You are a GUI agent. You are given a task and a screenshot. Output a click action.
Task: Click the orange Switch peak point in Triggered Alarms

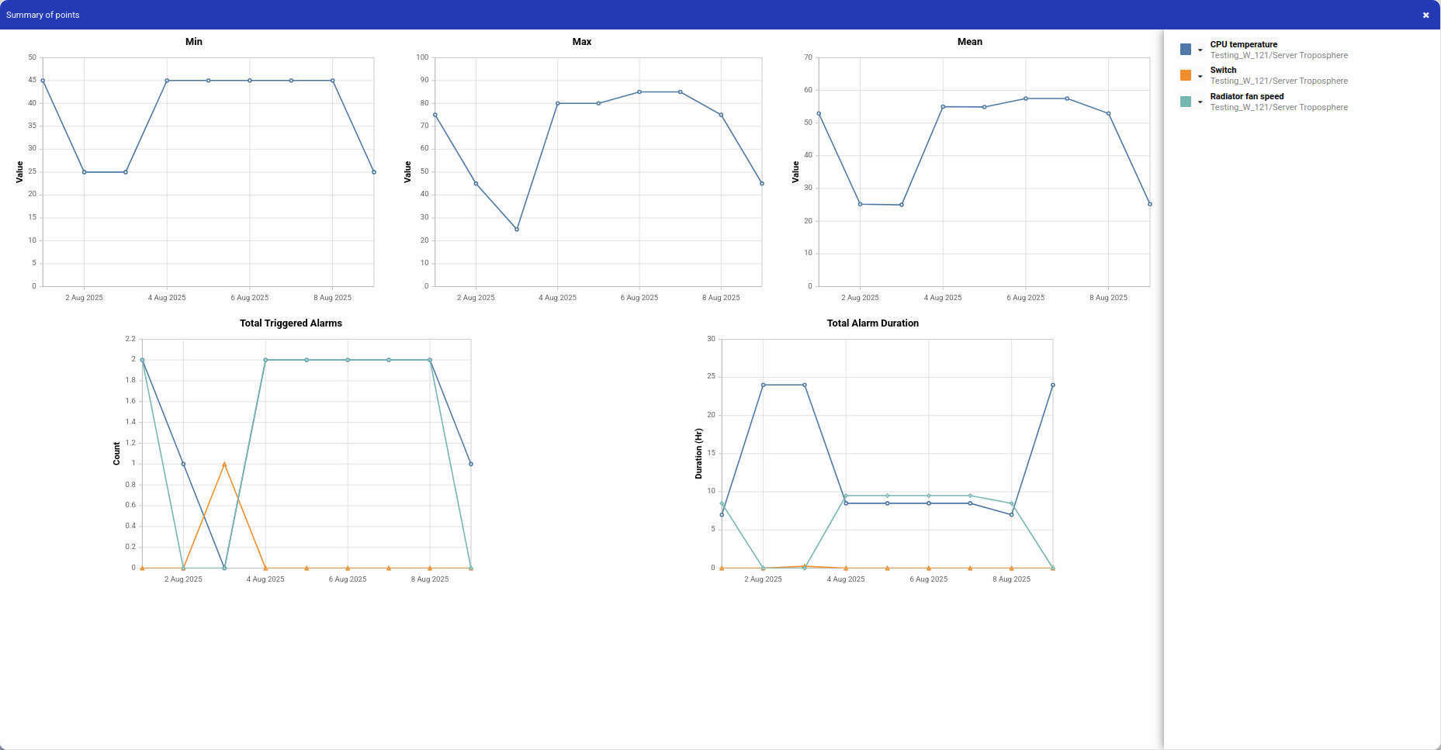tap(224, 464)
